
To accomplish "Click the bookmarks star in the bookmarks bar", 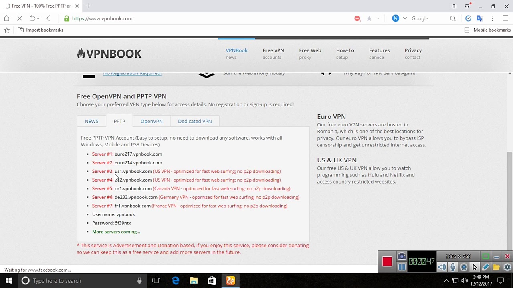I will [7, 30].
